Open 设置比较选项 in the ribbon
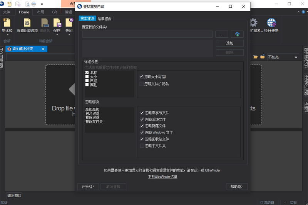Viewport: 308px width, 205px height. [27, 25]
